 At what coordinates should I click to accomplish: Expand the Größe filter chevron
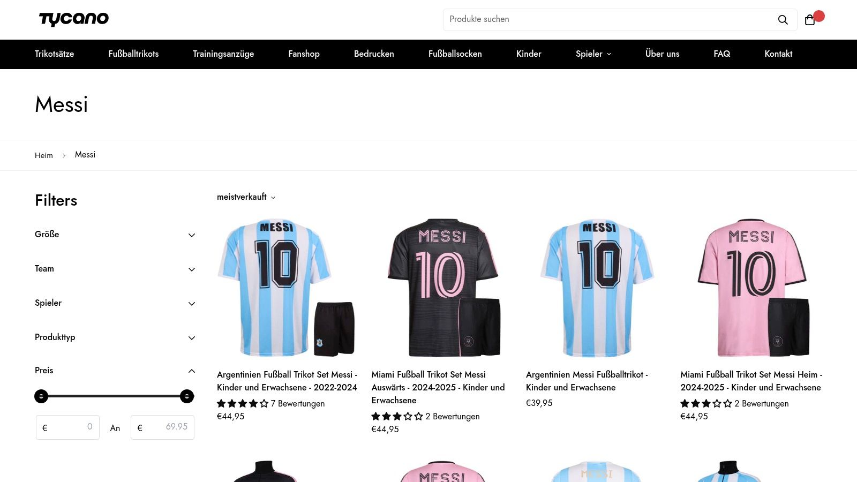192,235
